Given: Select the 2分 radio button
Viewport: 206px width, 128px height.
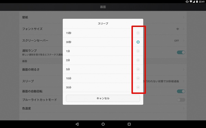Looking at the screenshot, I should click(138, 60).
